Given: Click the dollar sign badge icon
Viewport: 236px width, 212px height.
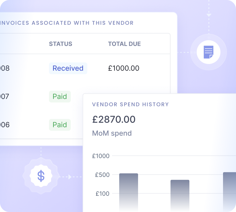Looking at the screenshot, I should [x=41, y=176].
